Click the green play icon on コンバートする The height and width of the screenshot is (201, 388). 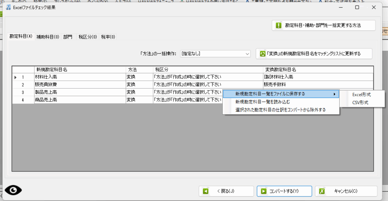pyautogui.click(x=263, y=191)
